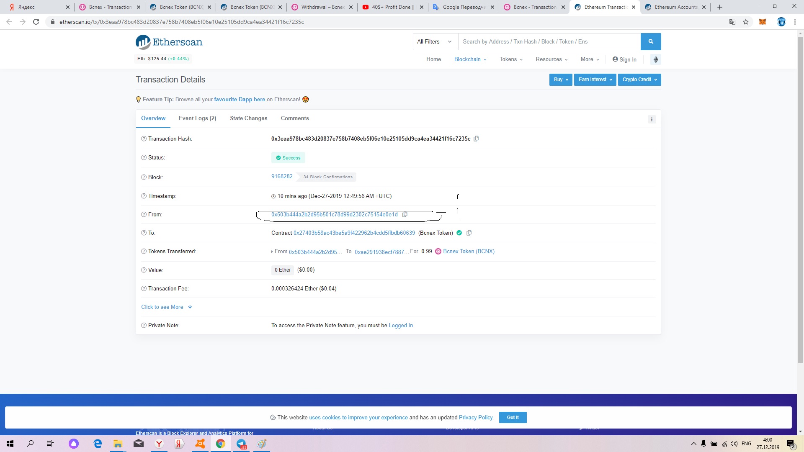
Task: Open the MetaMask fox extension
Action: (763, 22)
